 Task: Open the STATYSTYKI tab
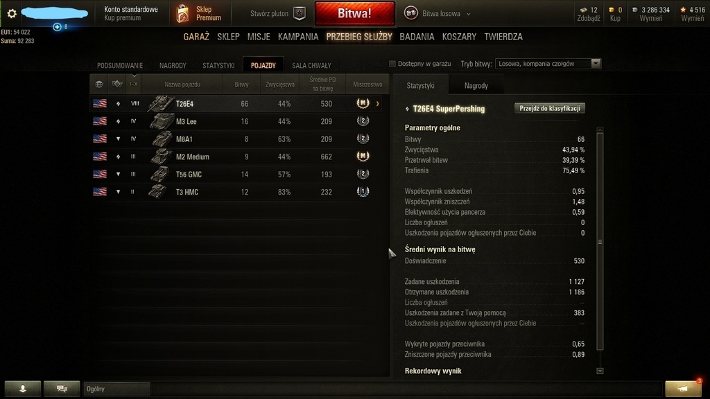(x=218, y=66)
